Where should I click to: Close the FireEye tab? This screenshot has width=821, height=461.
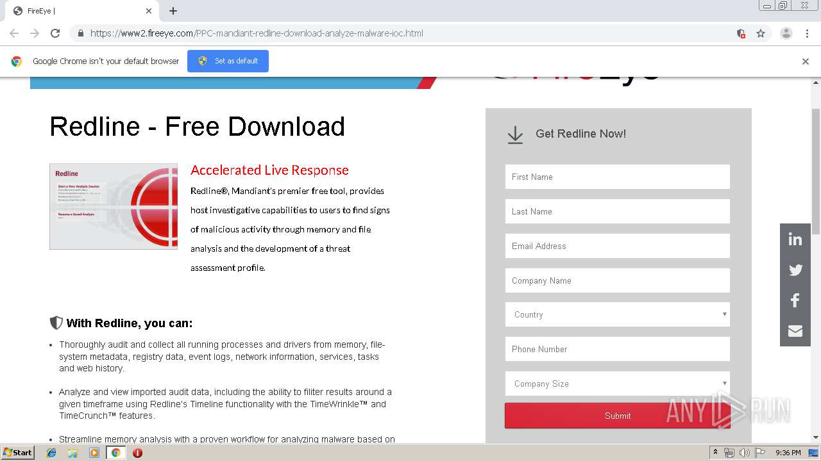click(149, 11)
